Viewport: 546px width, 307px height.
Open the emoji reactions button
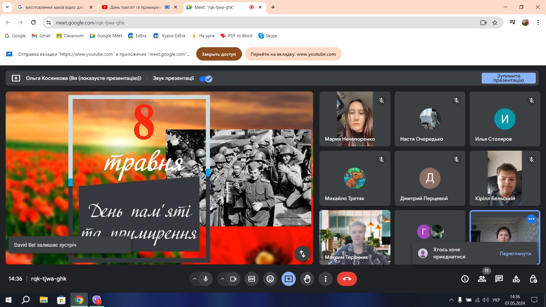click(x=270, y=279)
